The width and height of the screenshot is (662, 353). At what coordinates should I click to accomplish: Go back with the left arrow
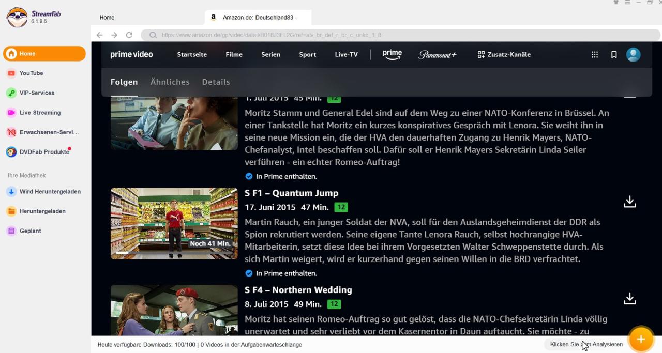[x=100, y=35]
